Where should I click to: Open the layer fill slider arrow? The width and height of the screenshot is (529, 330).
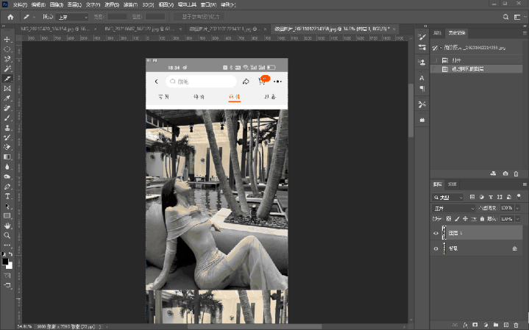point(517,219)
